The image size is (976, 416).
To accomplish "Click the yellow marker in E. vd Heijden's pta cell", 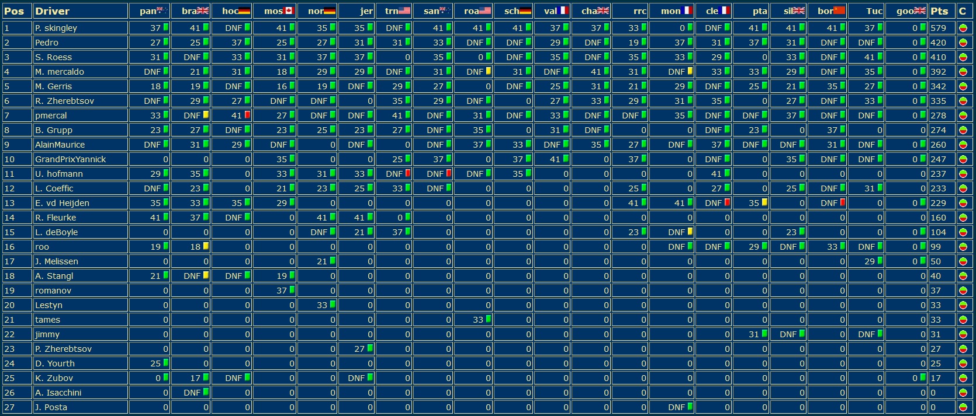I will (764, 202).
